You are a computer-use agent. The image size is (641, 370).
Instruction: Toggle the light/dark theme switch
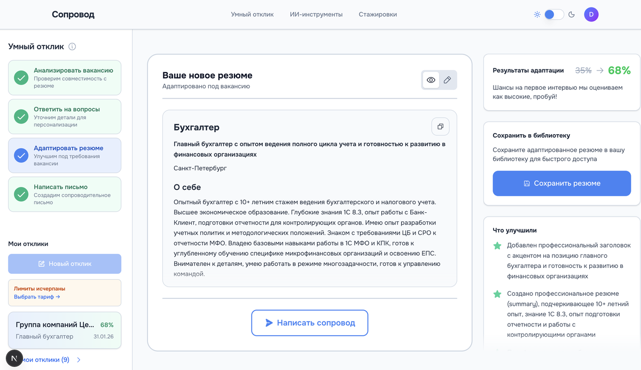coord(554,14)
